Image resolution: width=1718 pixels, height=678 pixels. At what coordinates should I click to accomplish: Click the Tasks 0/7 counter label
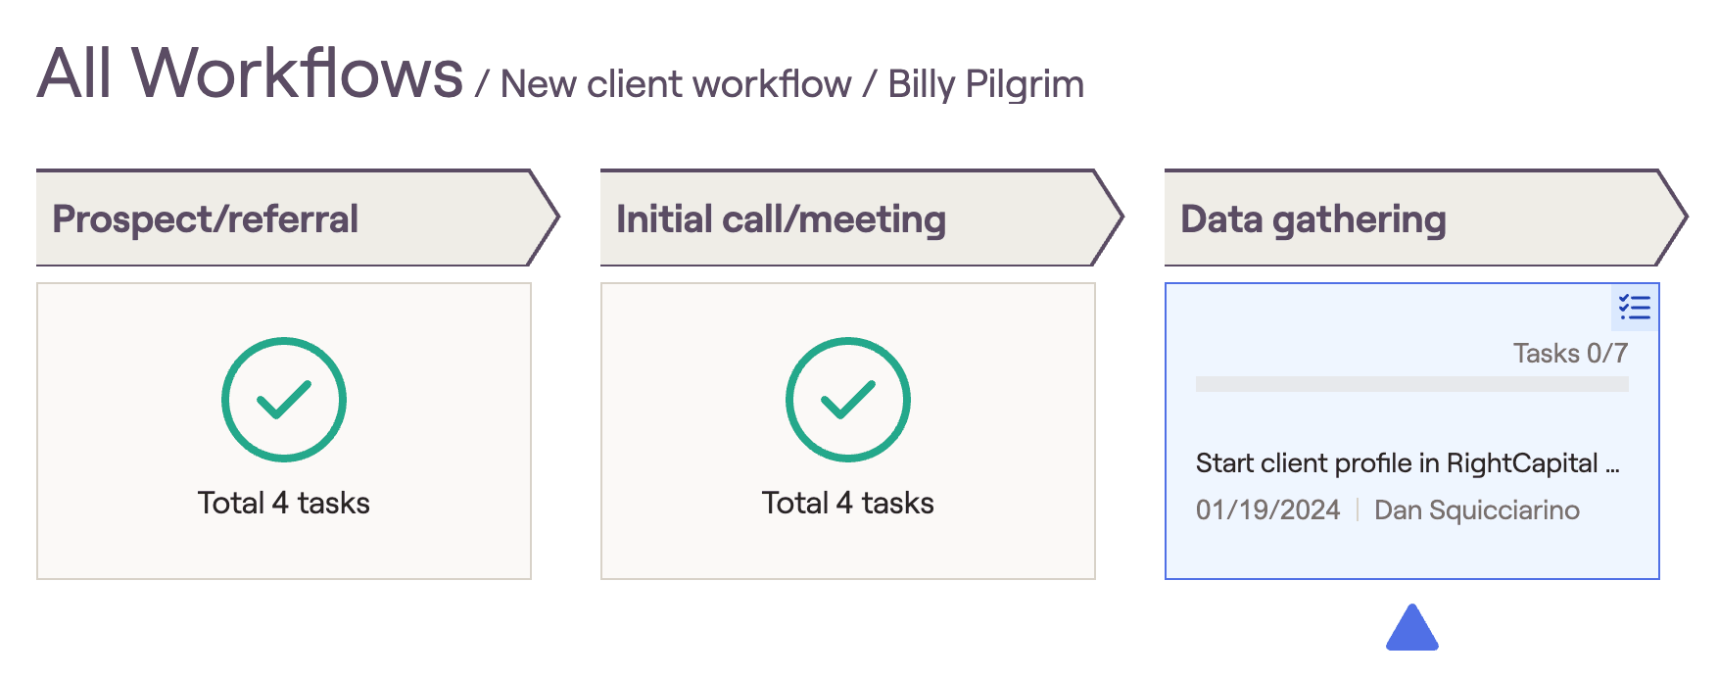pos(1570,353)
